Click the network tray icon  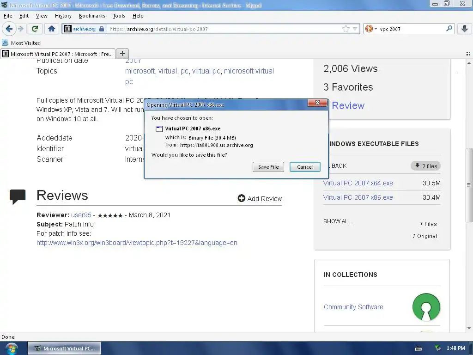(x=438, y=349)
